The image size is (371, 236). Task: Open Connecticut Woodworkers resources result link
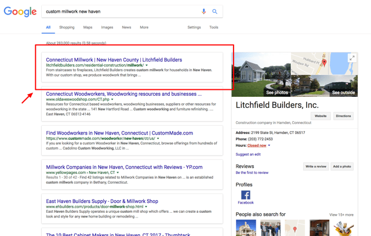click(123, 94)
